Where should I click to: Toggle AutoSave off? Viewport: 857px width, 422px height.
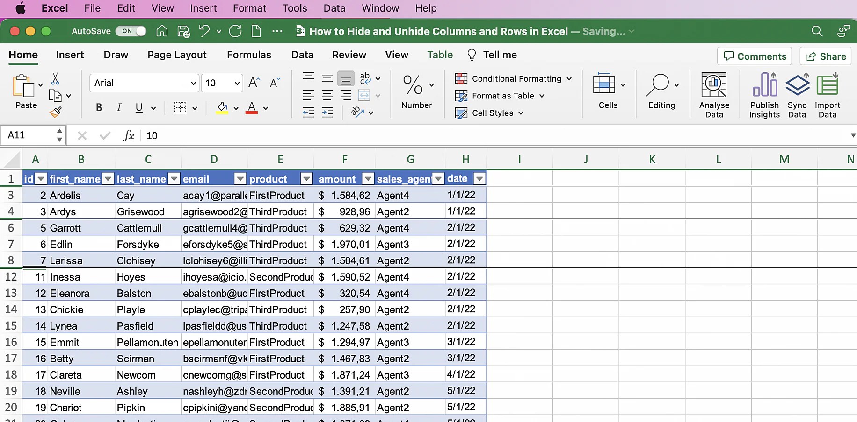tap(131, 31)
